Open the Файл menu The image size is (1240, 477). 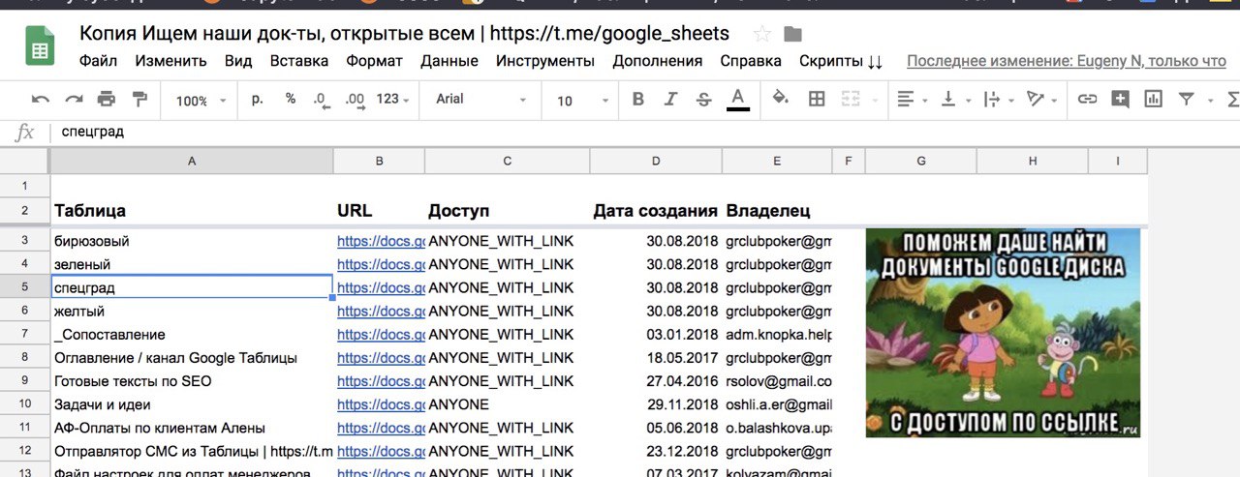pos(98,61)
